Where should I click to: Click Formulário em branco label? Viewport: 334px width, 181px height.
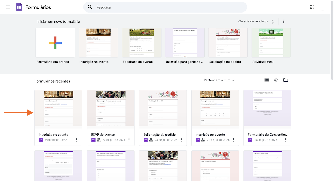point(53,62)
